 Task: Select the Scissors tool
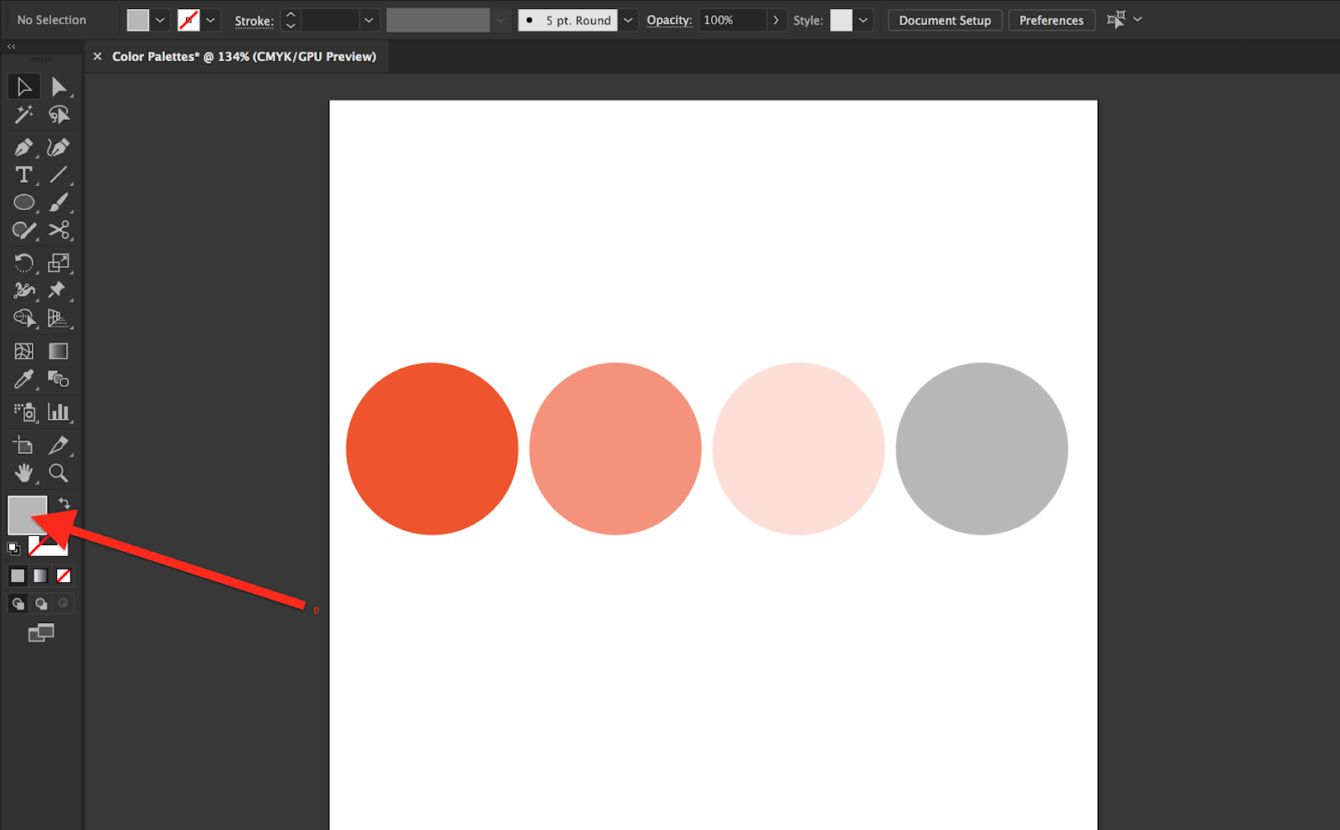59,230
